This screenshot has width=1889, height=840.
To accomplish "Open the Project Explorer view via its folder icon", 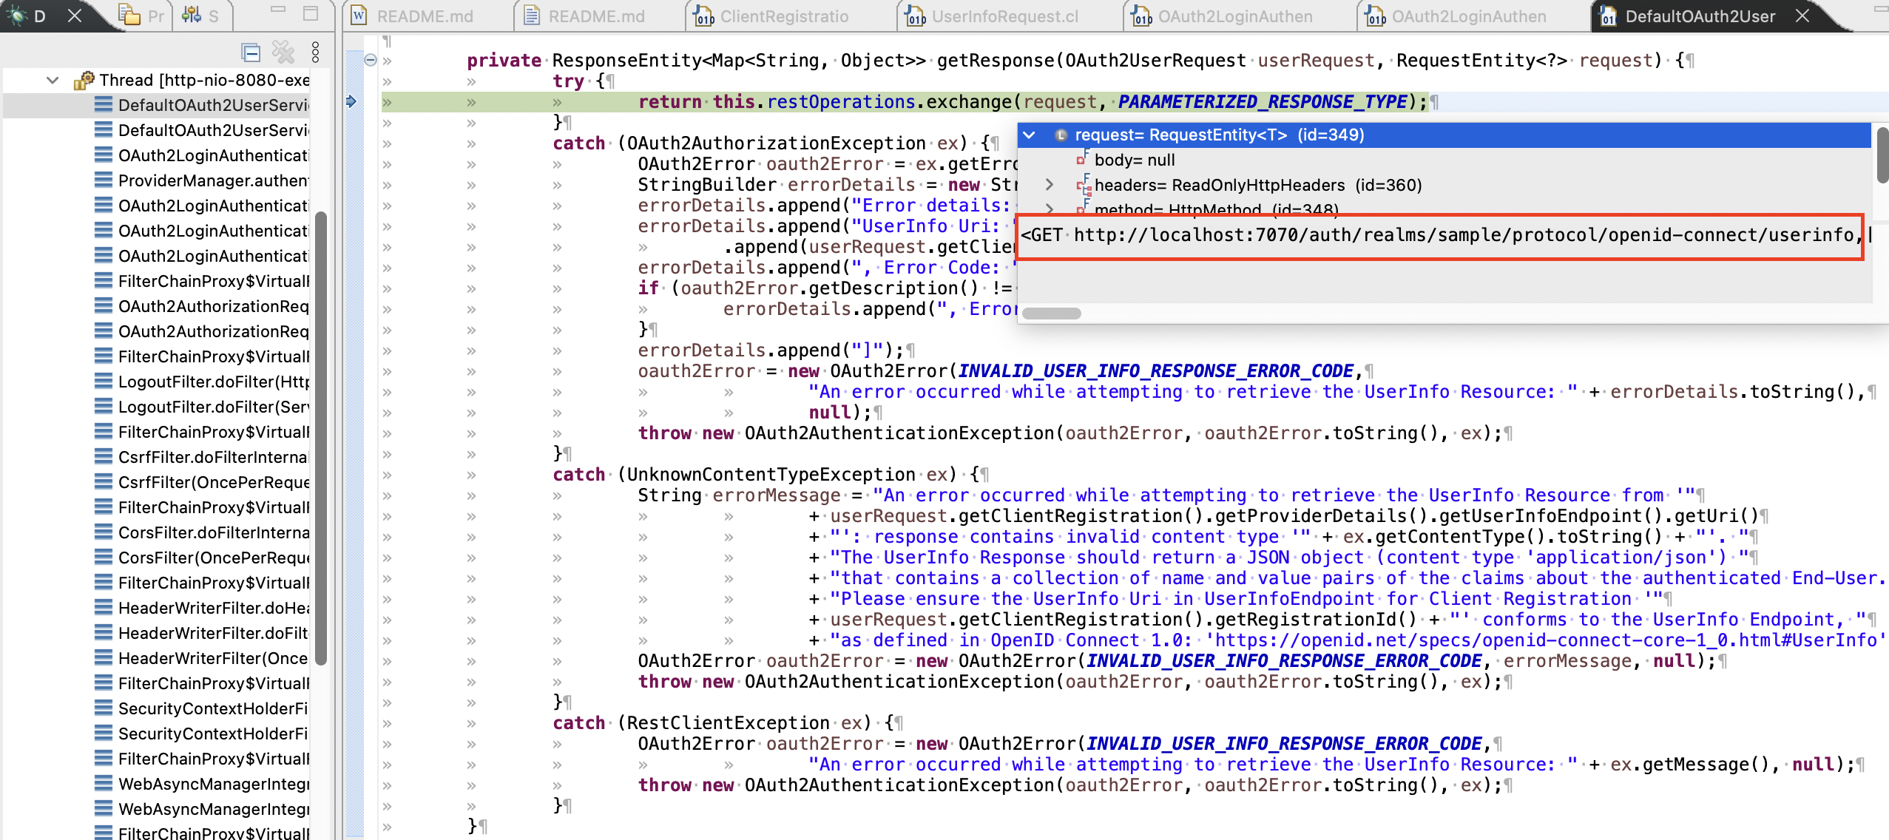I will (x=130, y=13).
